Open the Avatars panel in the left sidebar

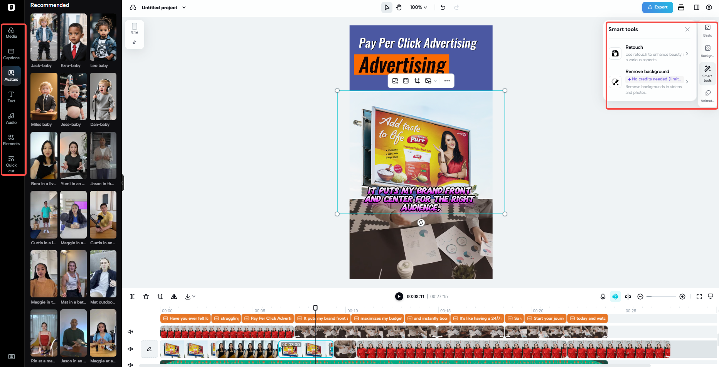11,75
